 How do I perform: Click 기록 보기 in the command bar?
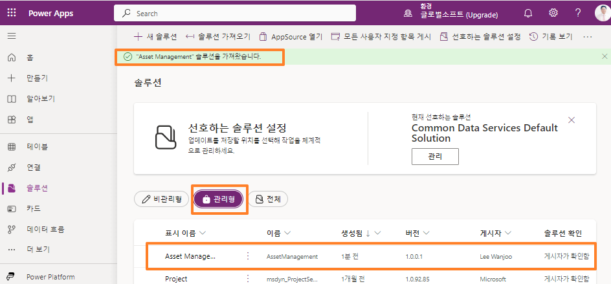(x=551, y=37)
